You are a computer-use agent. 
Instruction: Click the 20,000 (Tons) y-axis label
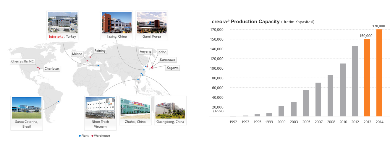click(x=218, y=109)
